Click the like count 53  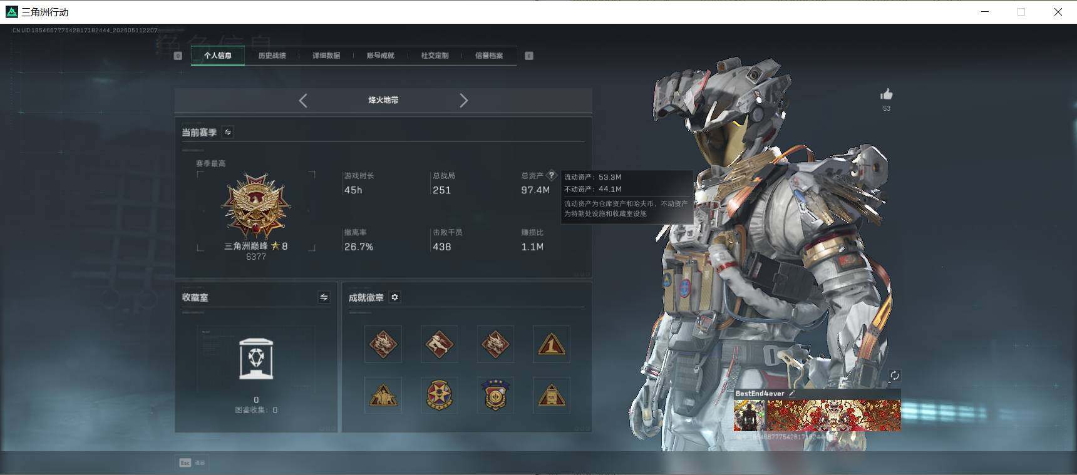click(x=886, y=108)
